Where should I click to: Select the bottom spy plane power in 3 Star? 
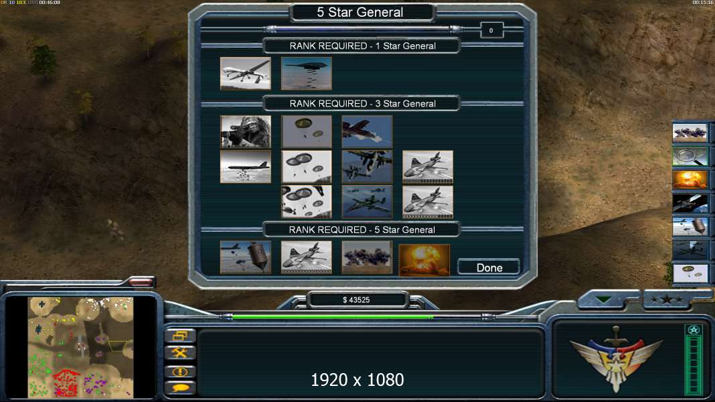pyautogui.click(x=428, y=202)
